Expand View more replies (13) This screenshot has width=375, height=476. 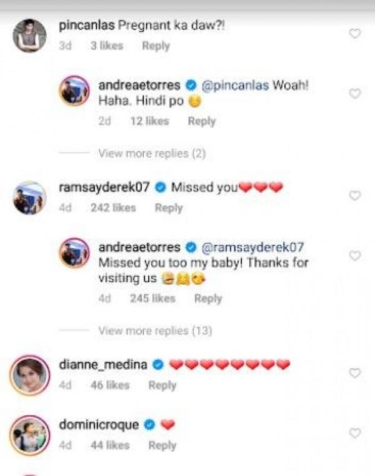click(155, 330)
